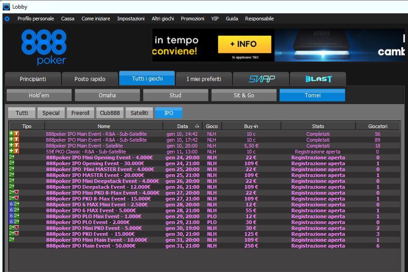Viewport: 408px width, 272px height.
Task: Sort the table by the Stato column header
Action: 318,126
